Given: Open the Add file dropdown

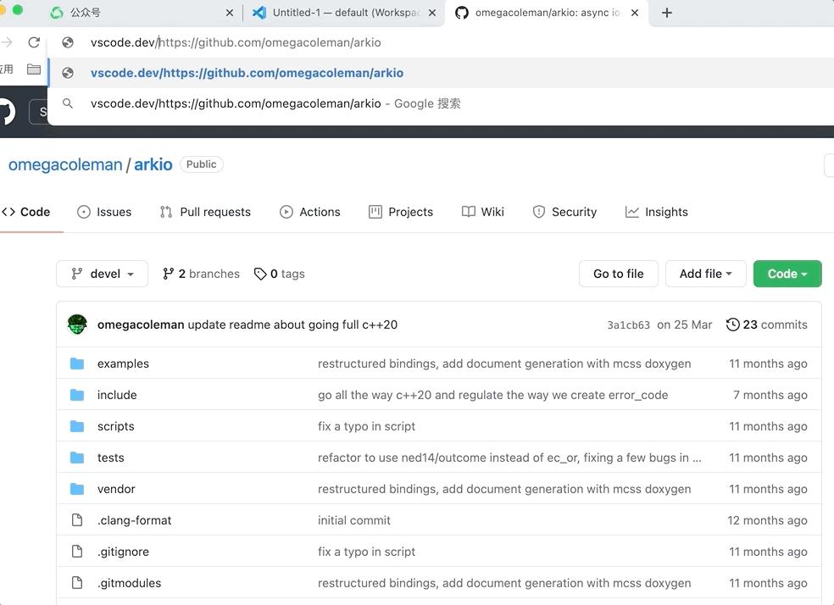Looking at the screenshot, I should [x=705, y=274].
